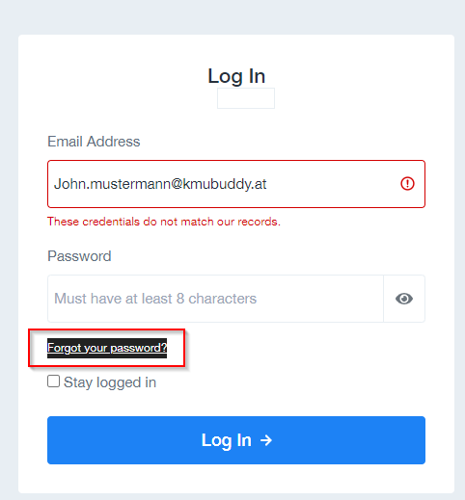
Task: Click the bordered box containing the eye icon
Action: (x=404, y=299)
